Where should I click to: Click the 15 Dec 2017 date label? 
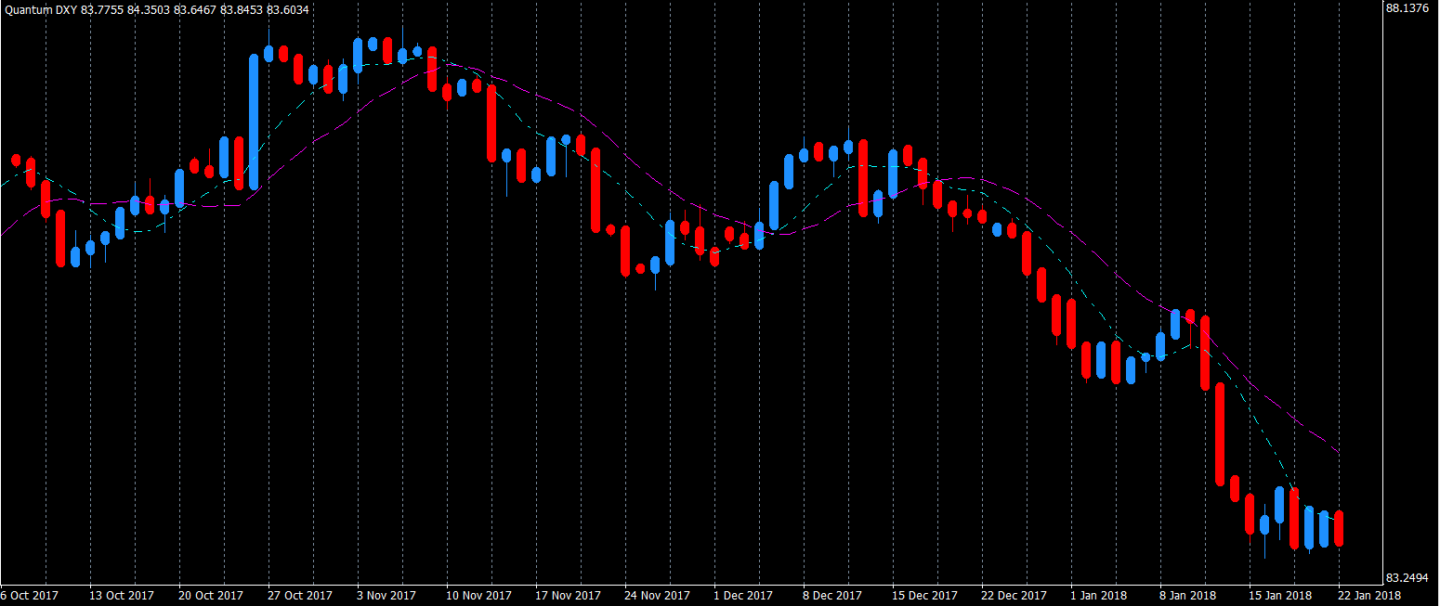pyautogui.click(x=924, y=595)
